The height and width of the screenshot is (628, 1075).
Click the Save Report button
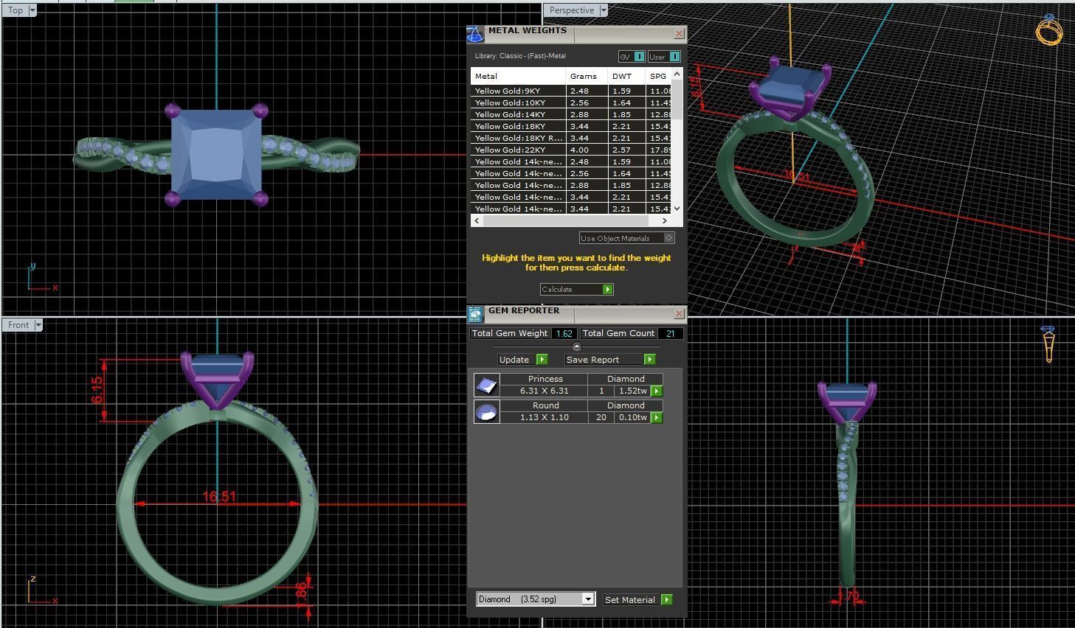[x=610, y=360]
